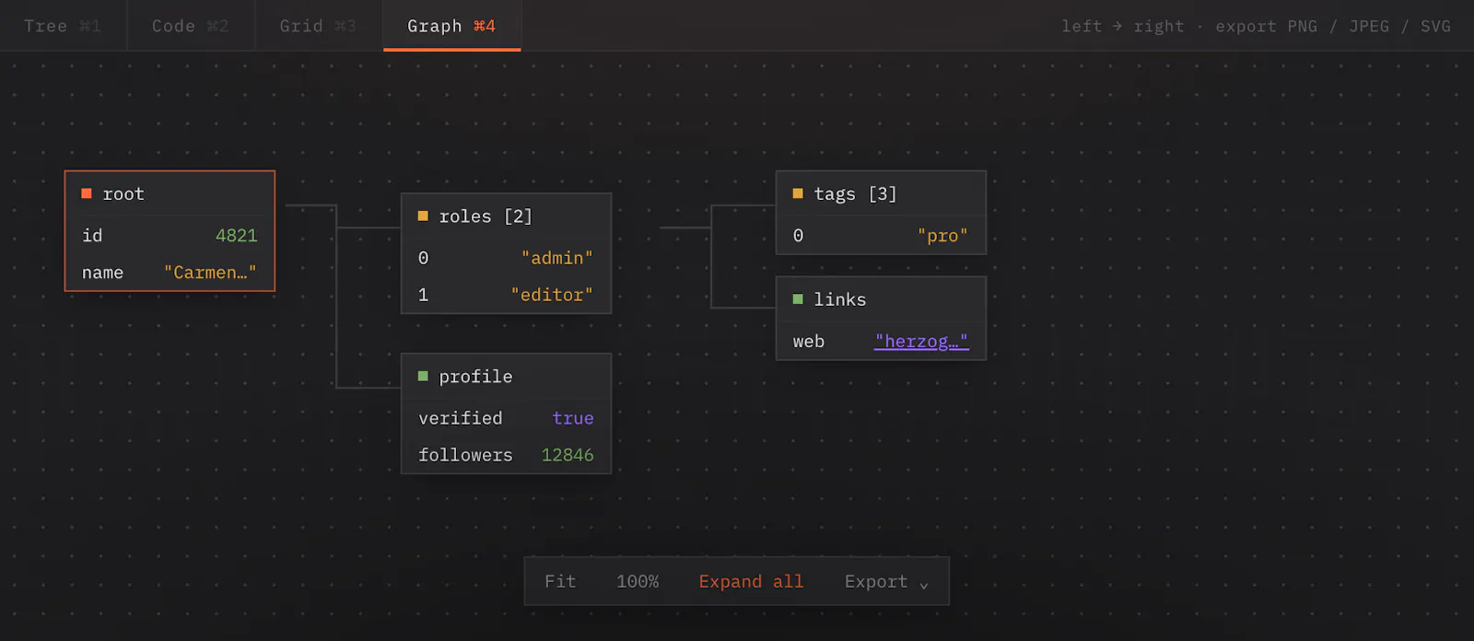Click the yellow square icon on tags node

tap(798, 193)
